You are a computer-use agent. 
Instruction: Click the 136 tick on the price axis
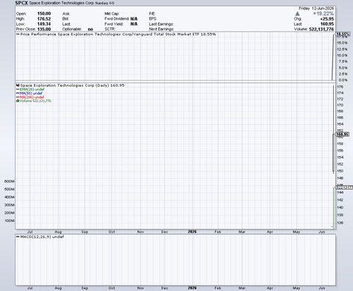click(x=340, y=223)
